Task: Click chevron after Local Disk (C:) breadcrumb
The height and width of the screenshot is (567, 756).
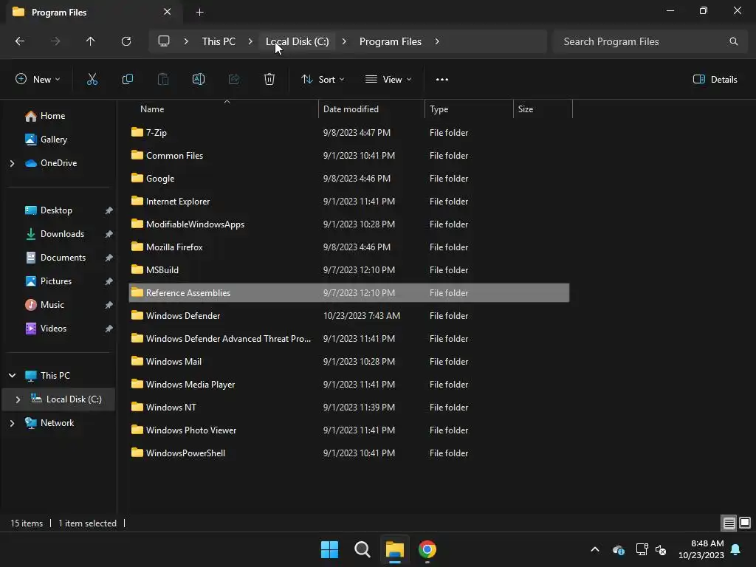Action: (x=344, y=41)
